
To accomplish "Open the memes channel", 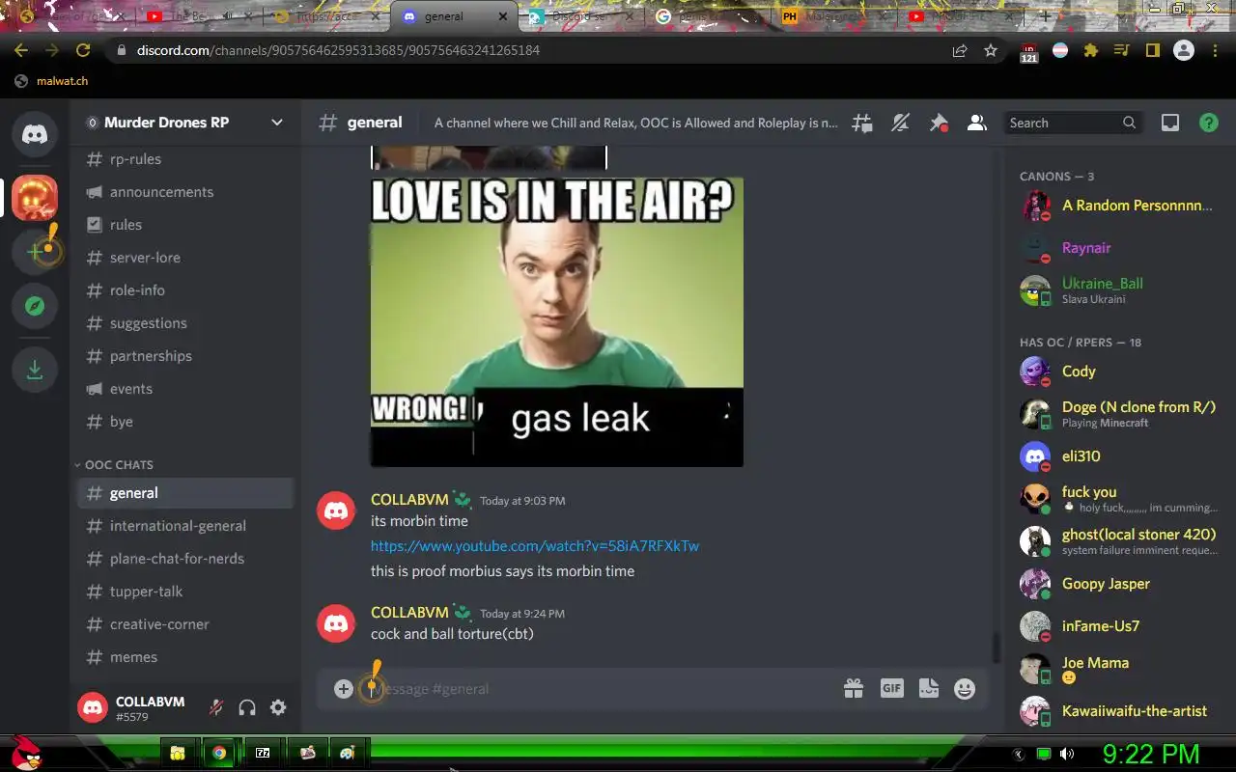I will pyautogui.click(x=185, y=657).
